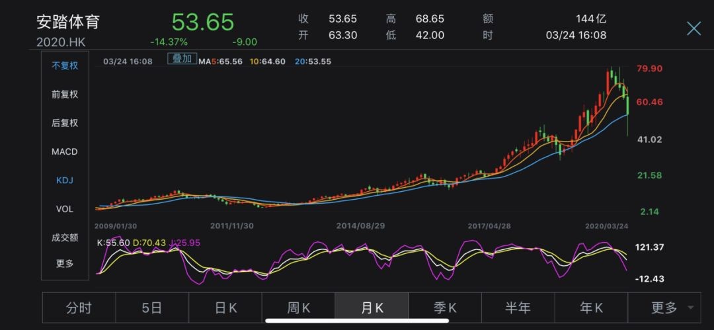The width and height of the screenshot is (714, 330).
Task: Click the stock name 安踏体育
Action: coord(68,22)
